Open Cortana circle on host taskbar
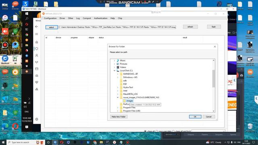Viewport: 258px width, 145px height. [x=48, y=142]
